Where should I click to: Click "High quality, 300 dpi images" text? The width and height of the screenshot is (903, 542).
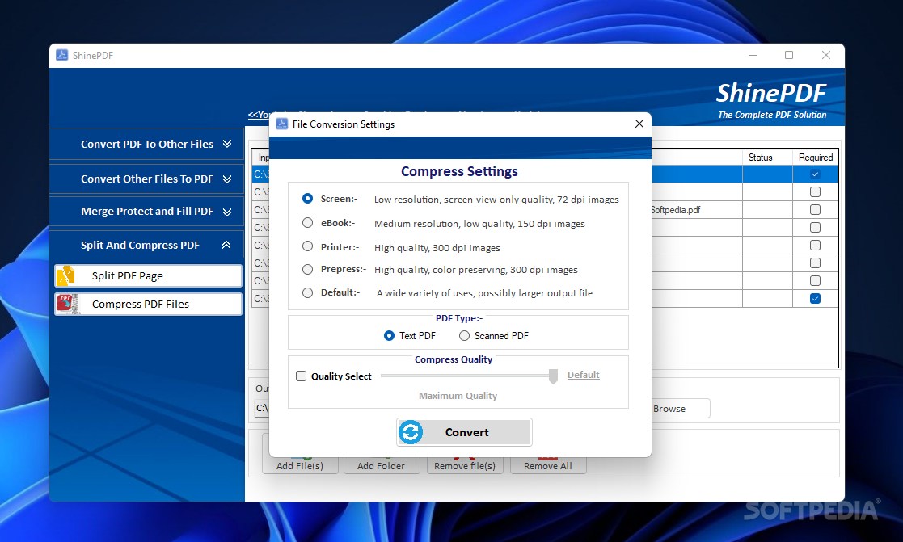coord(437,247)
